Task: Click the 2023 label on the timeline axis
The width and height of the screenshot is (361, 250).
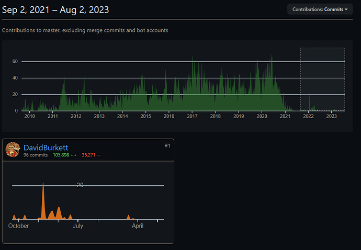Action: pyautogui.click(x=331, y=116)
